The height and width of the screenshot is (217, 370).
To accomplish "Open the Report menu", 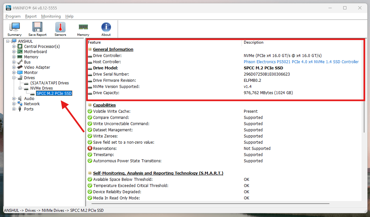I will click(x=31, y=16).
